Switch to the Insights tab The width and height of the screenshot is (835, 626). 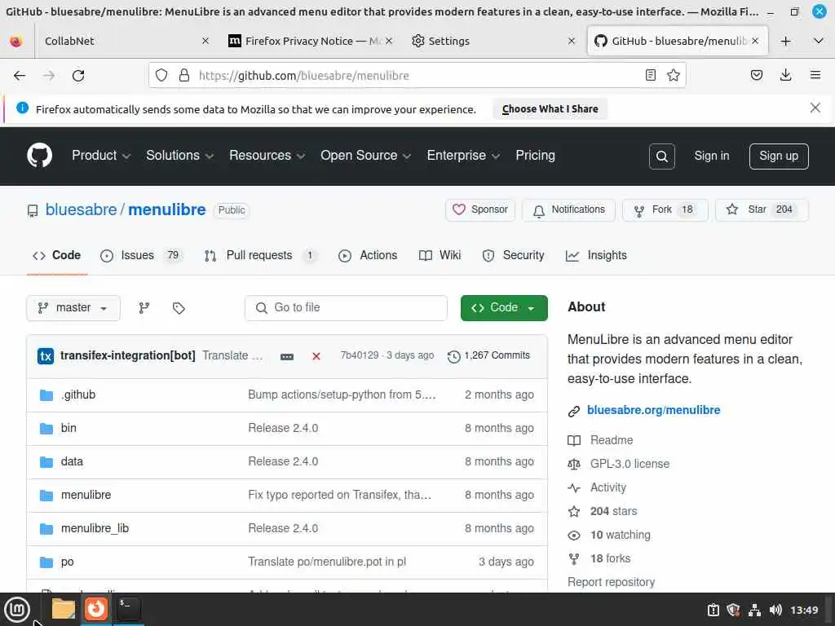point(596,255)
